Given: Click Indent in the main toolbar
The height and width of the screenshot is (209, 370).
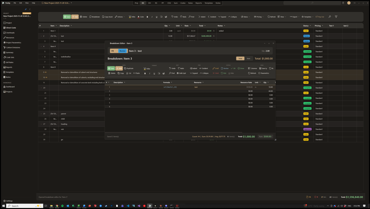Looking at the screenshot, I should (x=202, y=17).
